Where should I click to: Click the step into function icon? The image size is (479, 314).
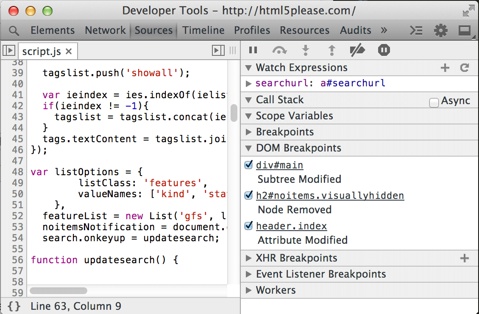[305, 51]
